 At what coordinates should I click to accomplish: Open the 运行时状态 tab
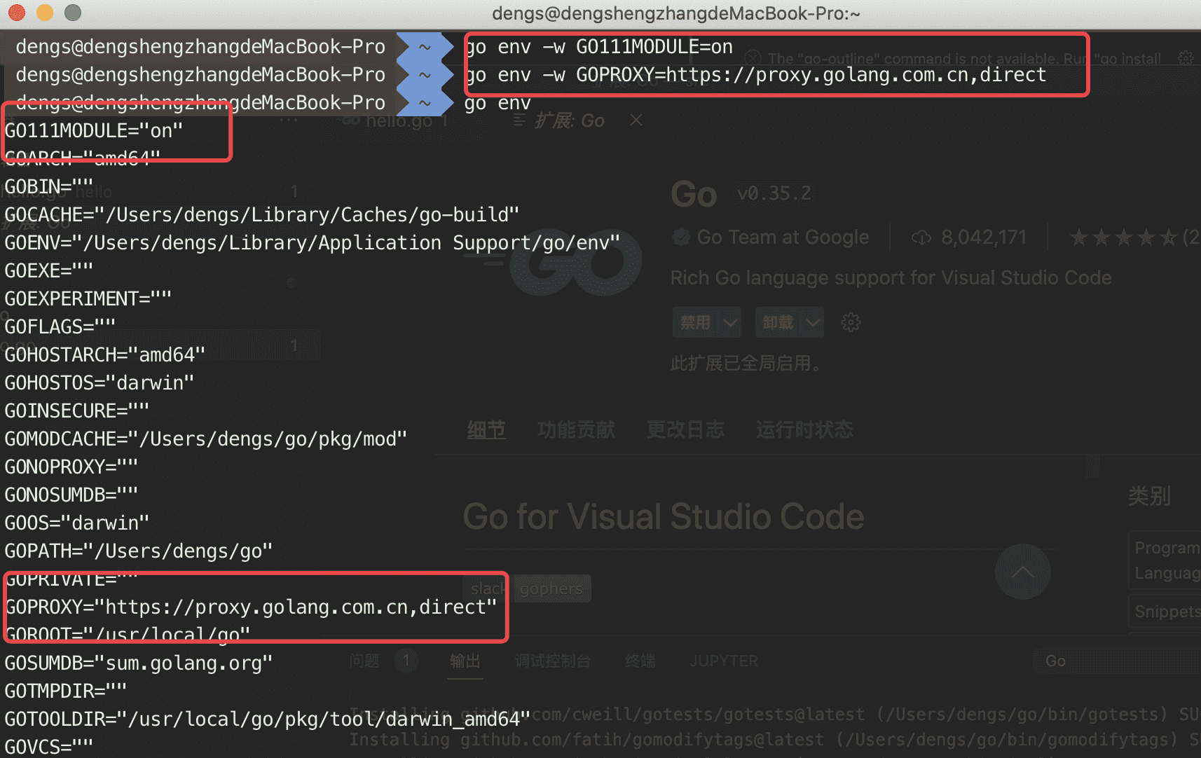pos(804,430)
